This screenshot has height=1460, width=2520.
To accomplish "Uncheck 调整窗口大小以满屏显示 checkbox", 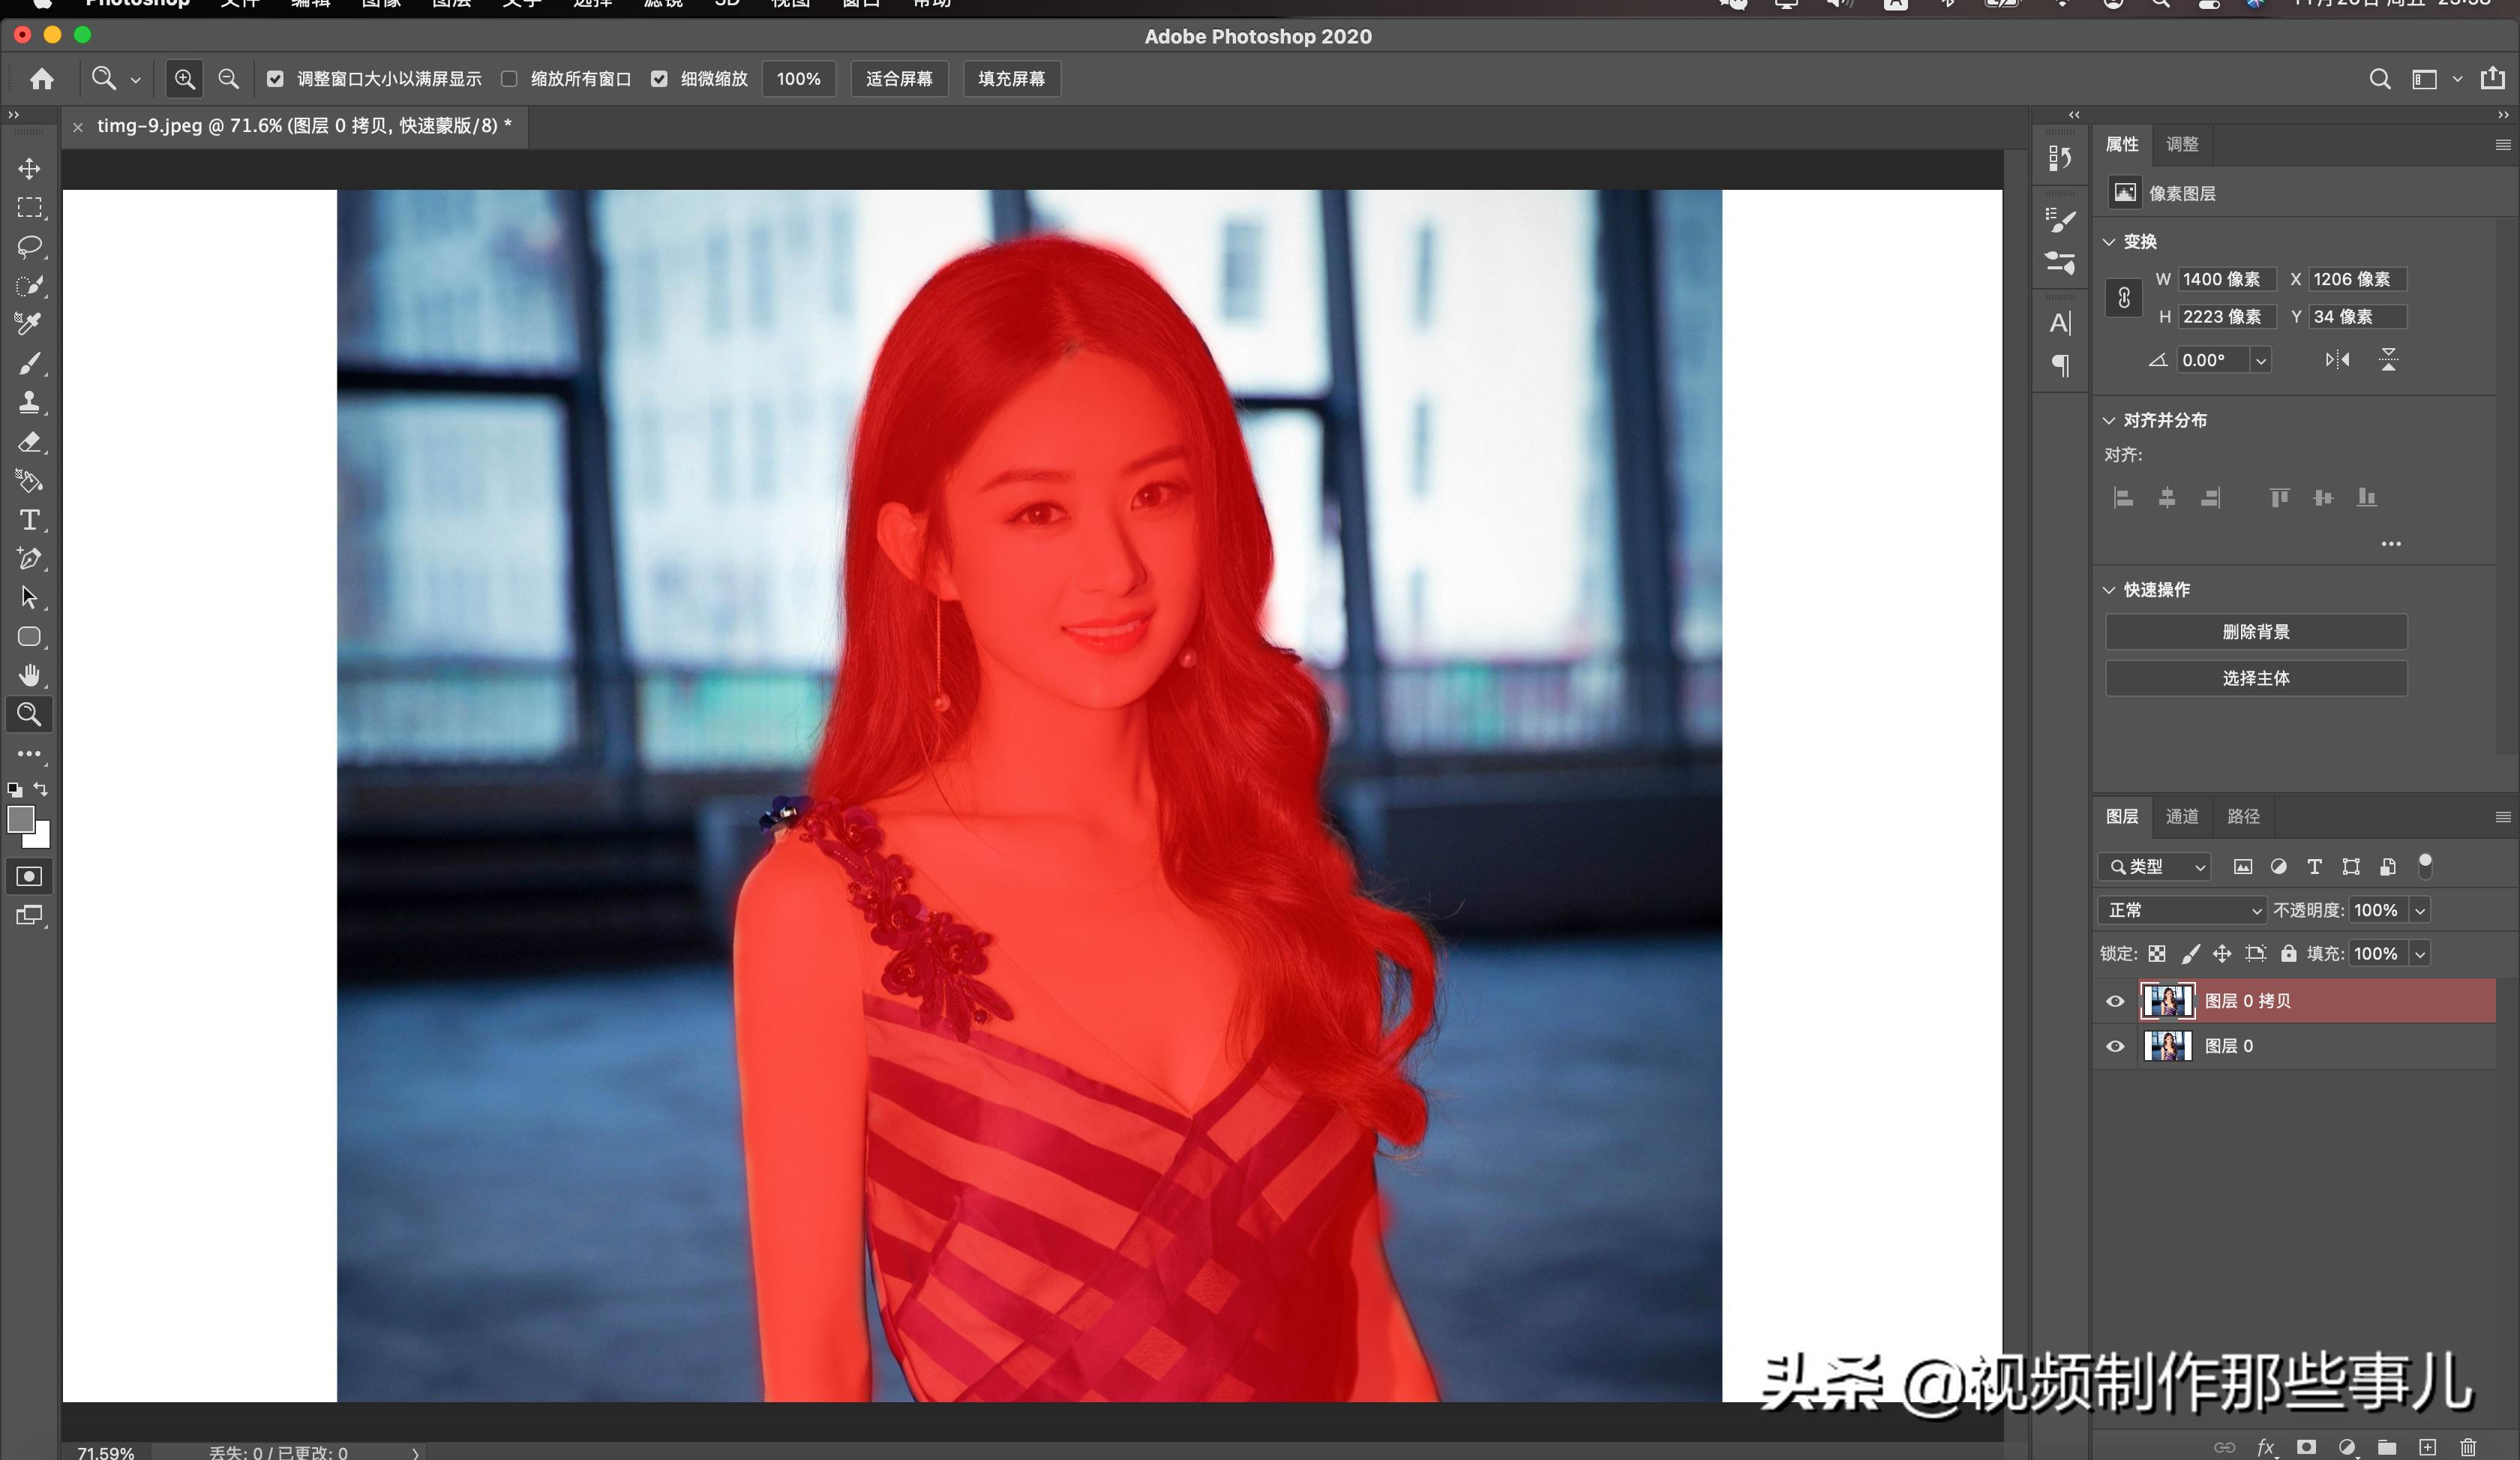I will point(275,79).
